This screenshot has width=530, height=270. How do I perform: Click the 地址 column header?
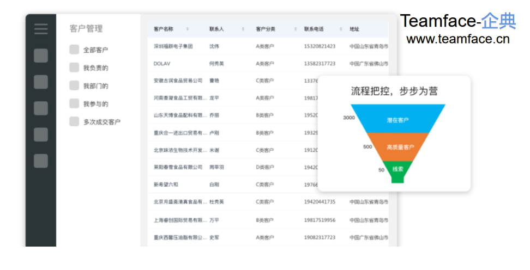354,29
